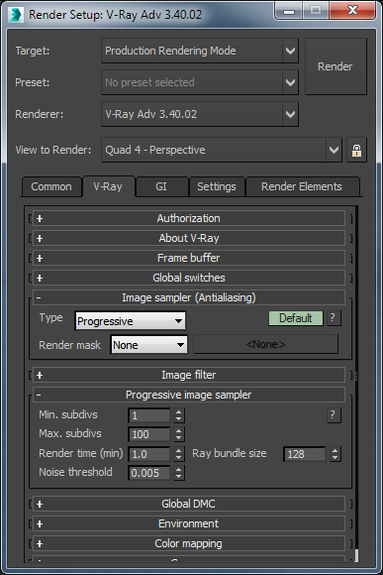Toggle the View to Render lock icon
This screenshot has height=575, width=383.
pyautogui.click(x=356, y=150)
